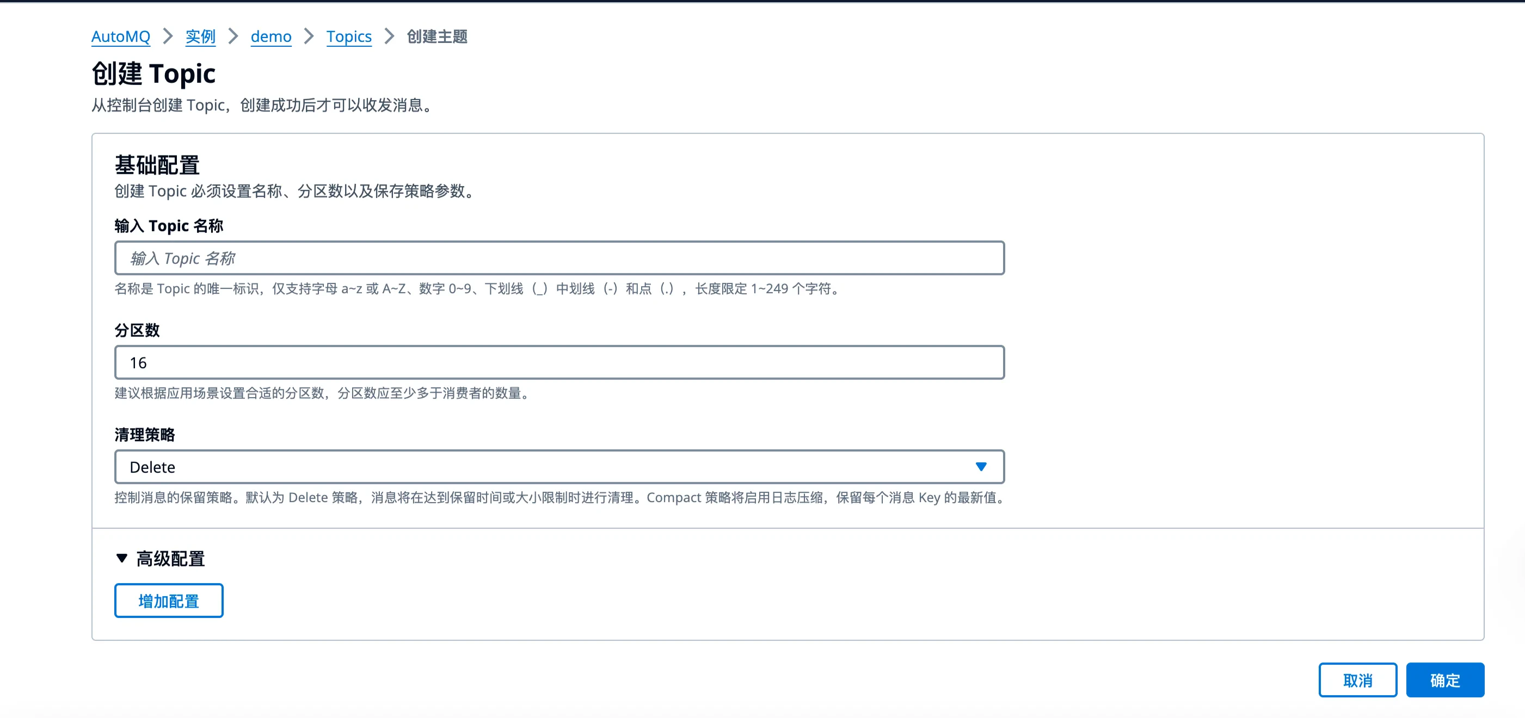Click the Topic name input field
The height and width of the screenshot is (718, 1525).
(559, 258)
